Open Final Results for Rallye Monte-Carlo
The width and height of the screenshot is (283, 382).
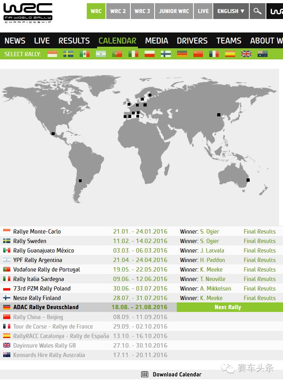pos(260,232)
